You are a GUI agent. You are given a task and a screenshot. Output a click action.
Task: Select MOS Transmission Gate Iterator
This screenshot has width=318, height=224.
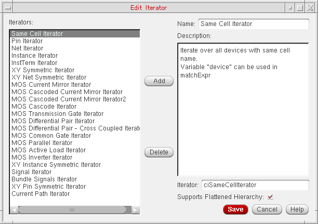click(75, 114)
